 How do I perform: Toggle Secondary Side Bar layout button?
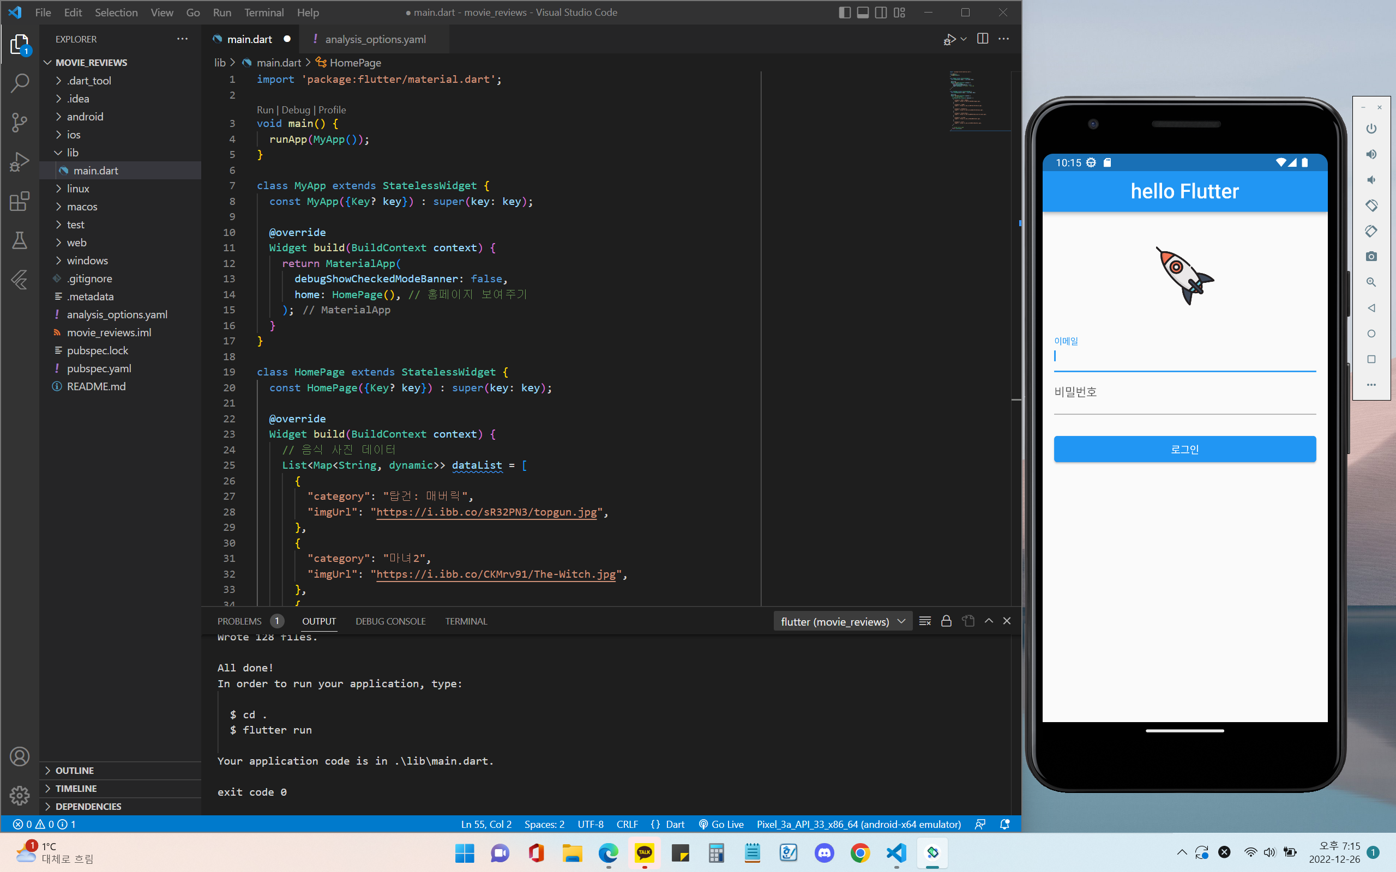point(881,12)
